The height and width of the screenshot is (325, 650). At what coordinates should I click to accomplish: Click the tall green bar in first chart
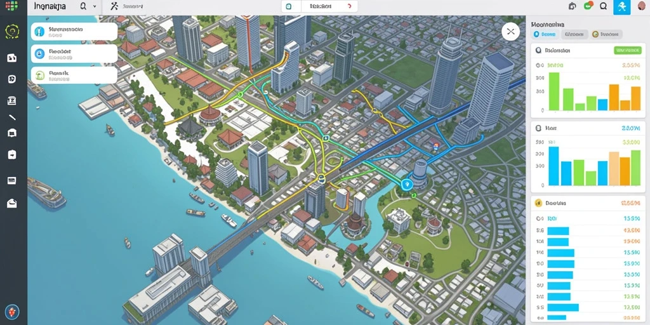[554, 91]
